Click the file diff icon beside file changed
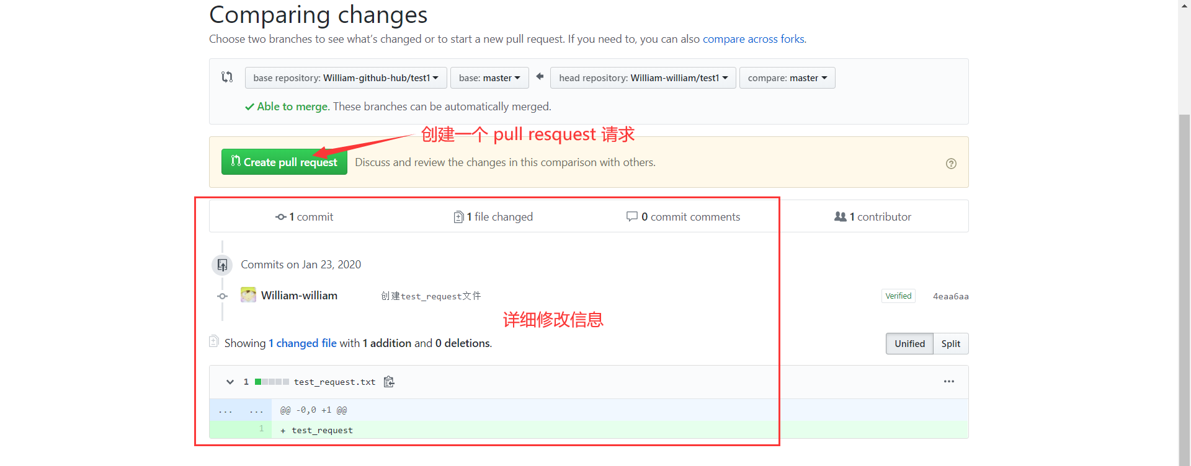Screen dimensions: 1191x466 [x=458, y=217]
